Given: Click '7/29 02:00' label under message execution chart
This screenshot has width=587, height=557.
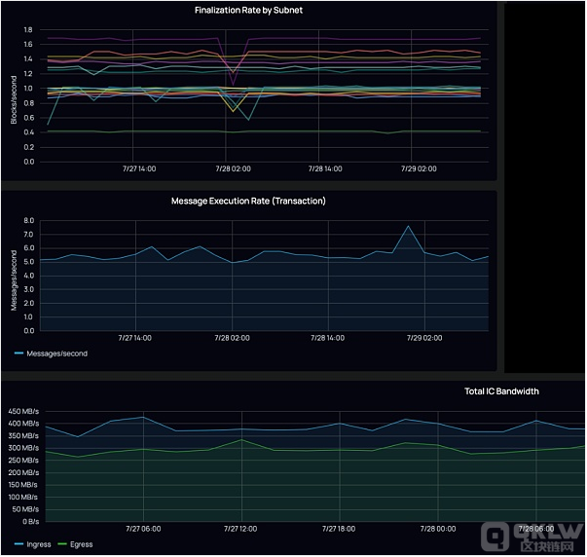Looking at the screenshot, I should coord(424,338).
